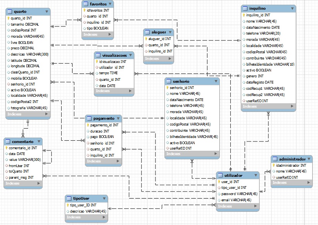Select the descricao VARCHAR(300) column in quarto
Image resolution: width=318 pixels, height=225 pixels.
[x=29, y=54]
